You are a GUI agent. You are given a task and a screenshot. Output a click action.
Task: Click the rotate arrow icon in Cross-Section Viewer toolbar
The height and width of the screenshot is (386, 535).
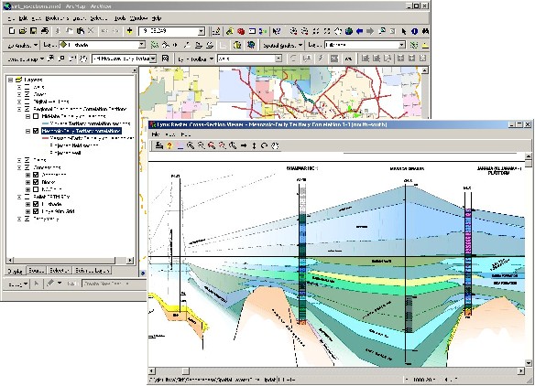(x=264, y=145)
